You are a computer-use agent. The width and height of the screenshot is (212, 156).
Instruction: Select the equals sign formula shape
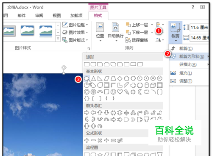[113, 140]
